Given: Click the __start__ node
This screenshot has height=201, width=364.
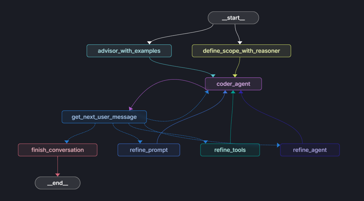Looking at the screenshot, I should [233, 18].
